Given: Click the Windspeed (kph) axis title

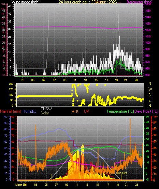Looking at the screenshot, I should click(x=26, y=2).
